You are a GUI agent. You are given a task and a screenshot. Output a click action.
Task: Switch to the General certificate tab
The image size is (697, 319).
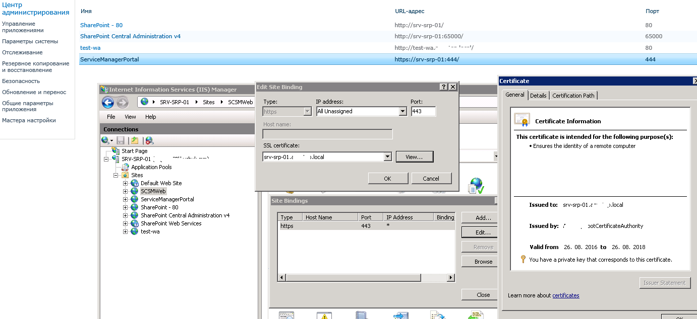[515, 95]
